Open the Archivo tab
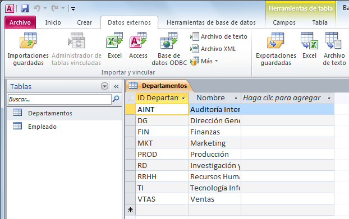This screenshot has width=349, height=219. click(20, 22)
